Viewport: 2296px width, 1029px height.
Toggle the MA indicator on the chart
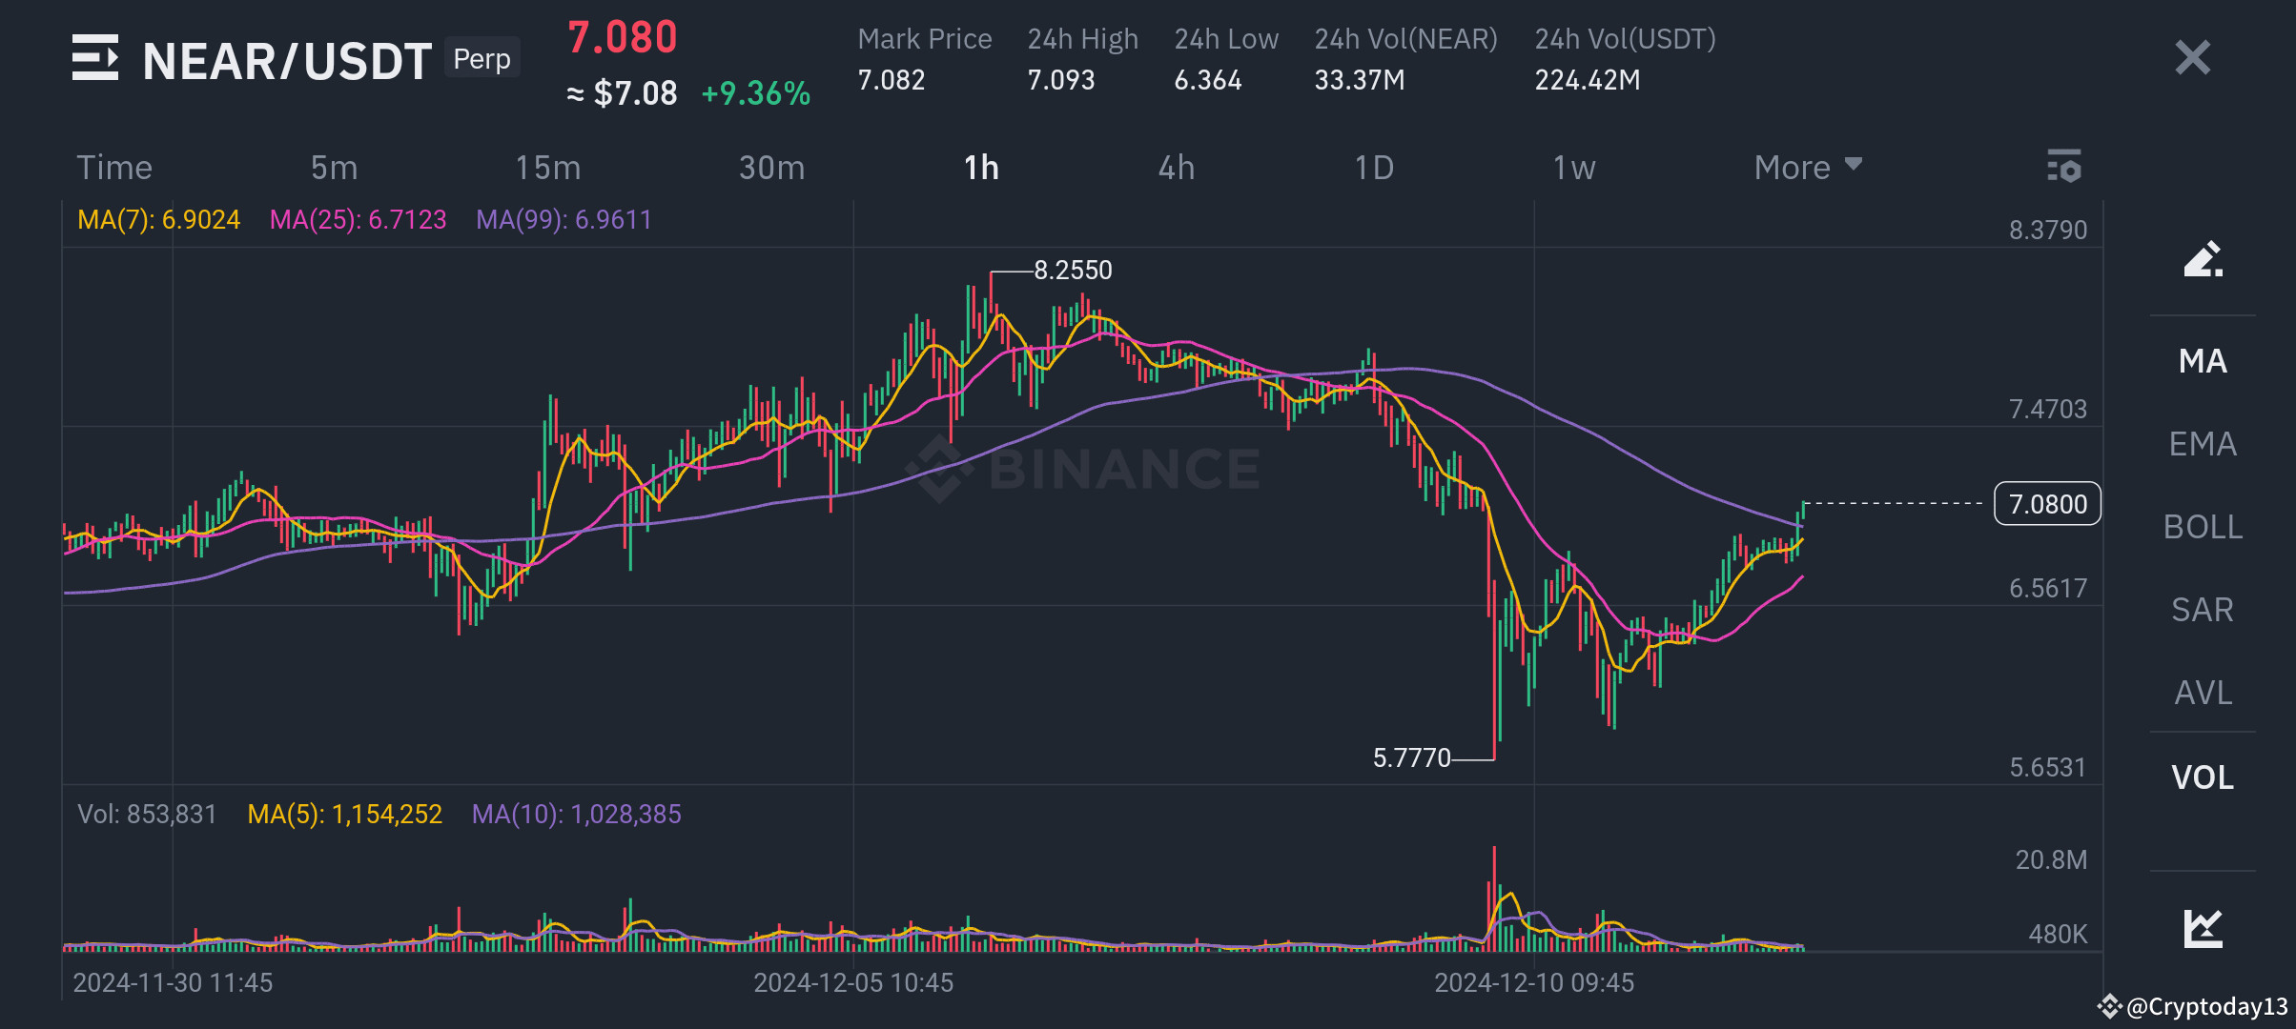pos(2201,361)
